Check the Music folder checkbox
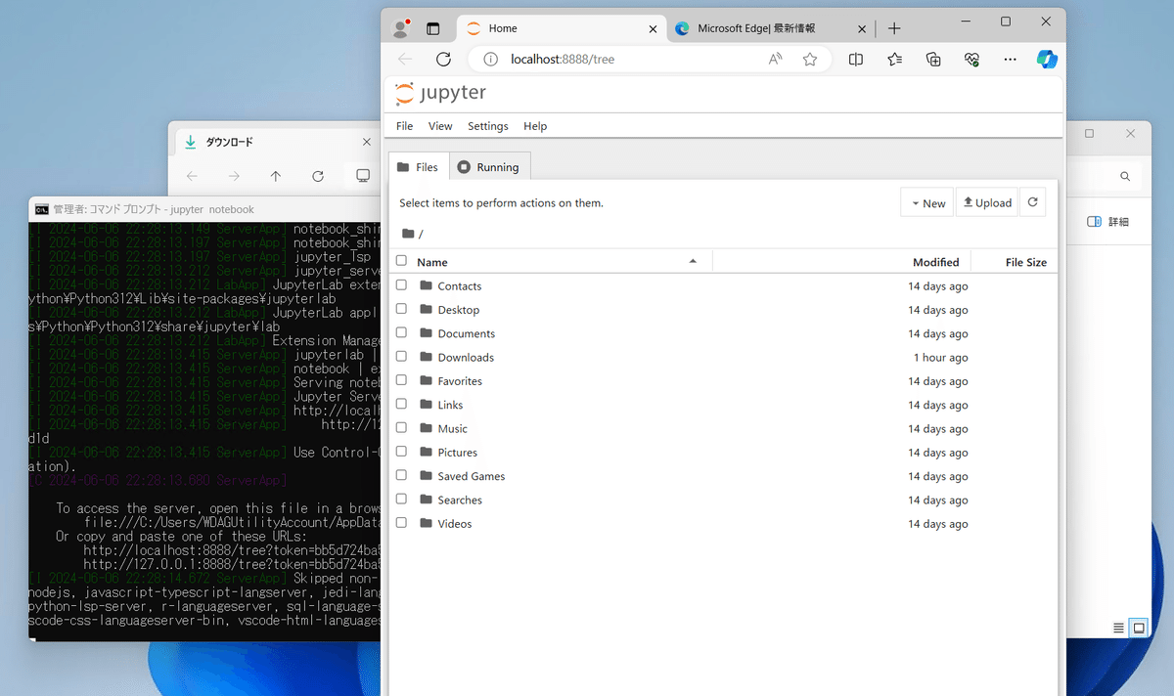Image resolution: width=1174 pixels, height=696 pixels. (401, 428)
